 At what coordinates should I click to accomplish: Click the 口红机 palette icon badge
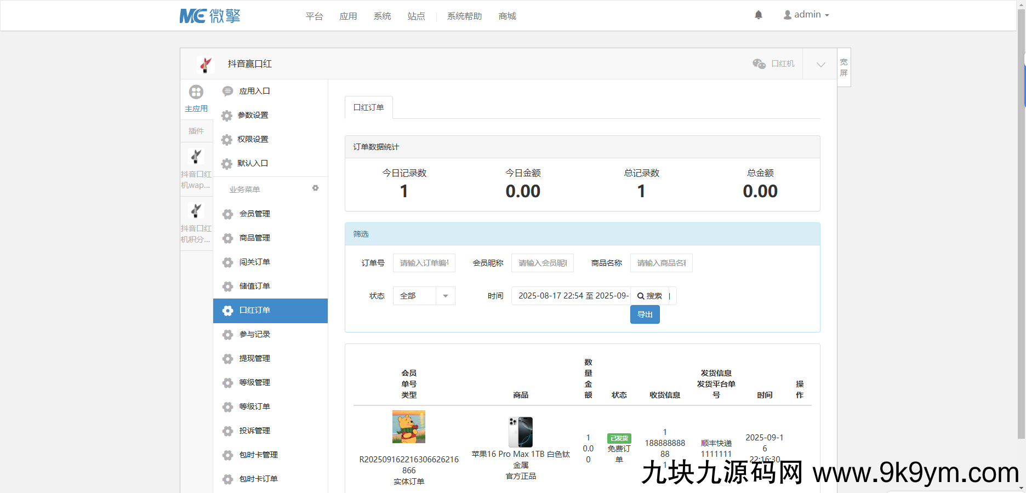tap(773, 64)
